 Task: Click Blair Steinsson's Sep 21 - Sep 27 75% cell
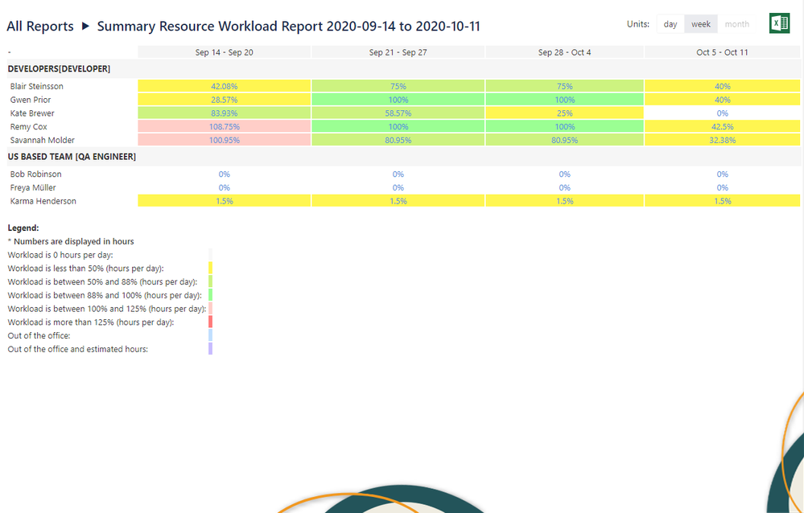(x=398, y=86)
